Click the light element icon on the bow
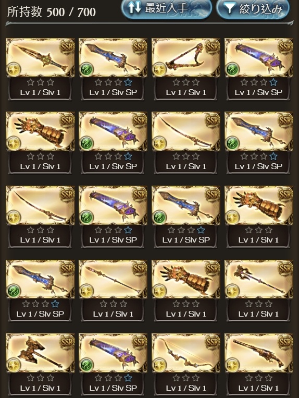This screenshot has width=299, height=398. tap(159, 365)
